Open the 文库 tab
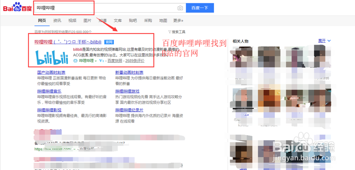This screenshot has width=355, height=170. click(118, 21)
